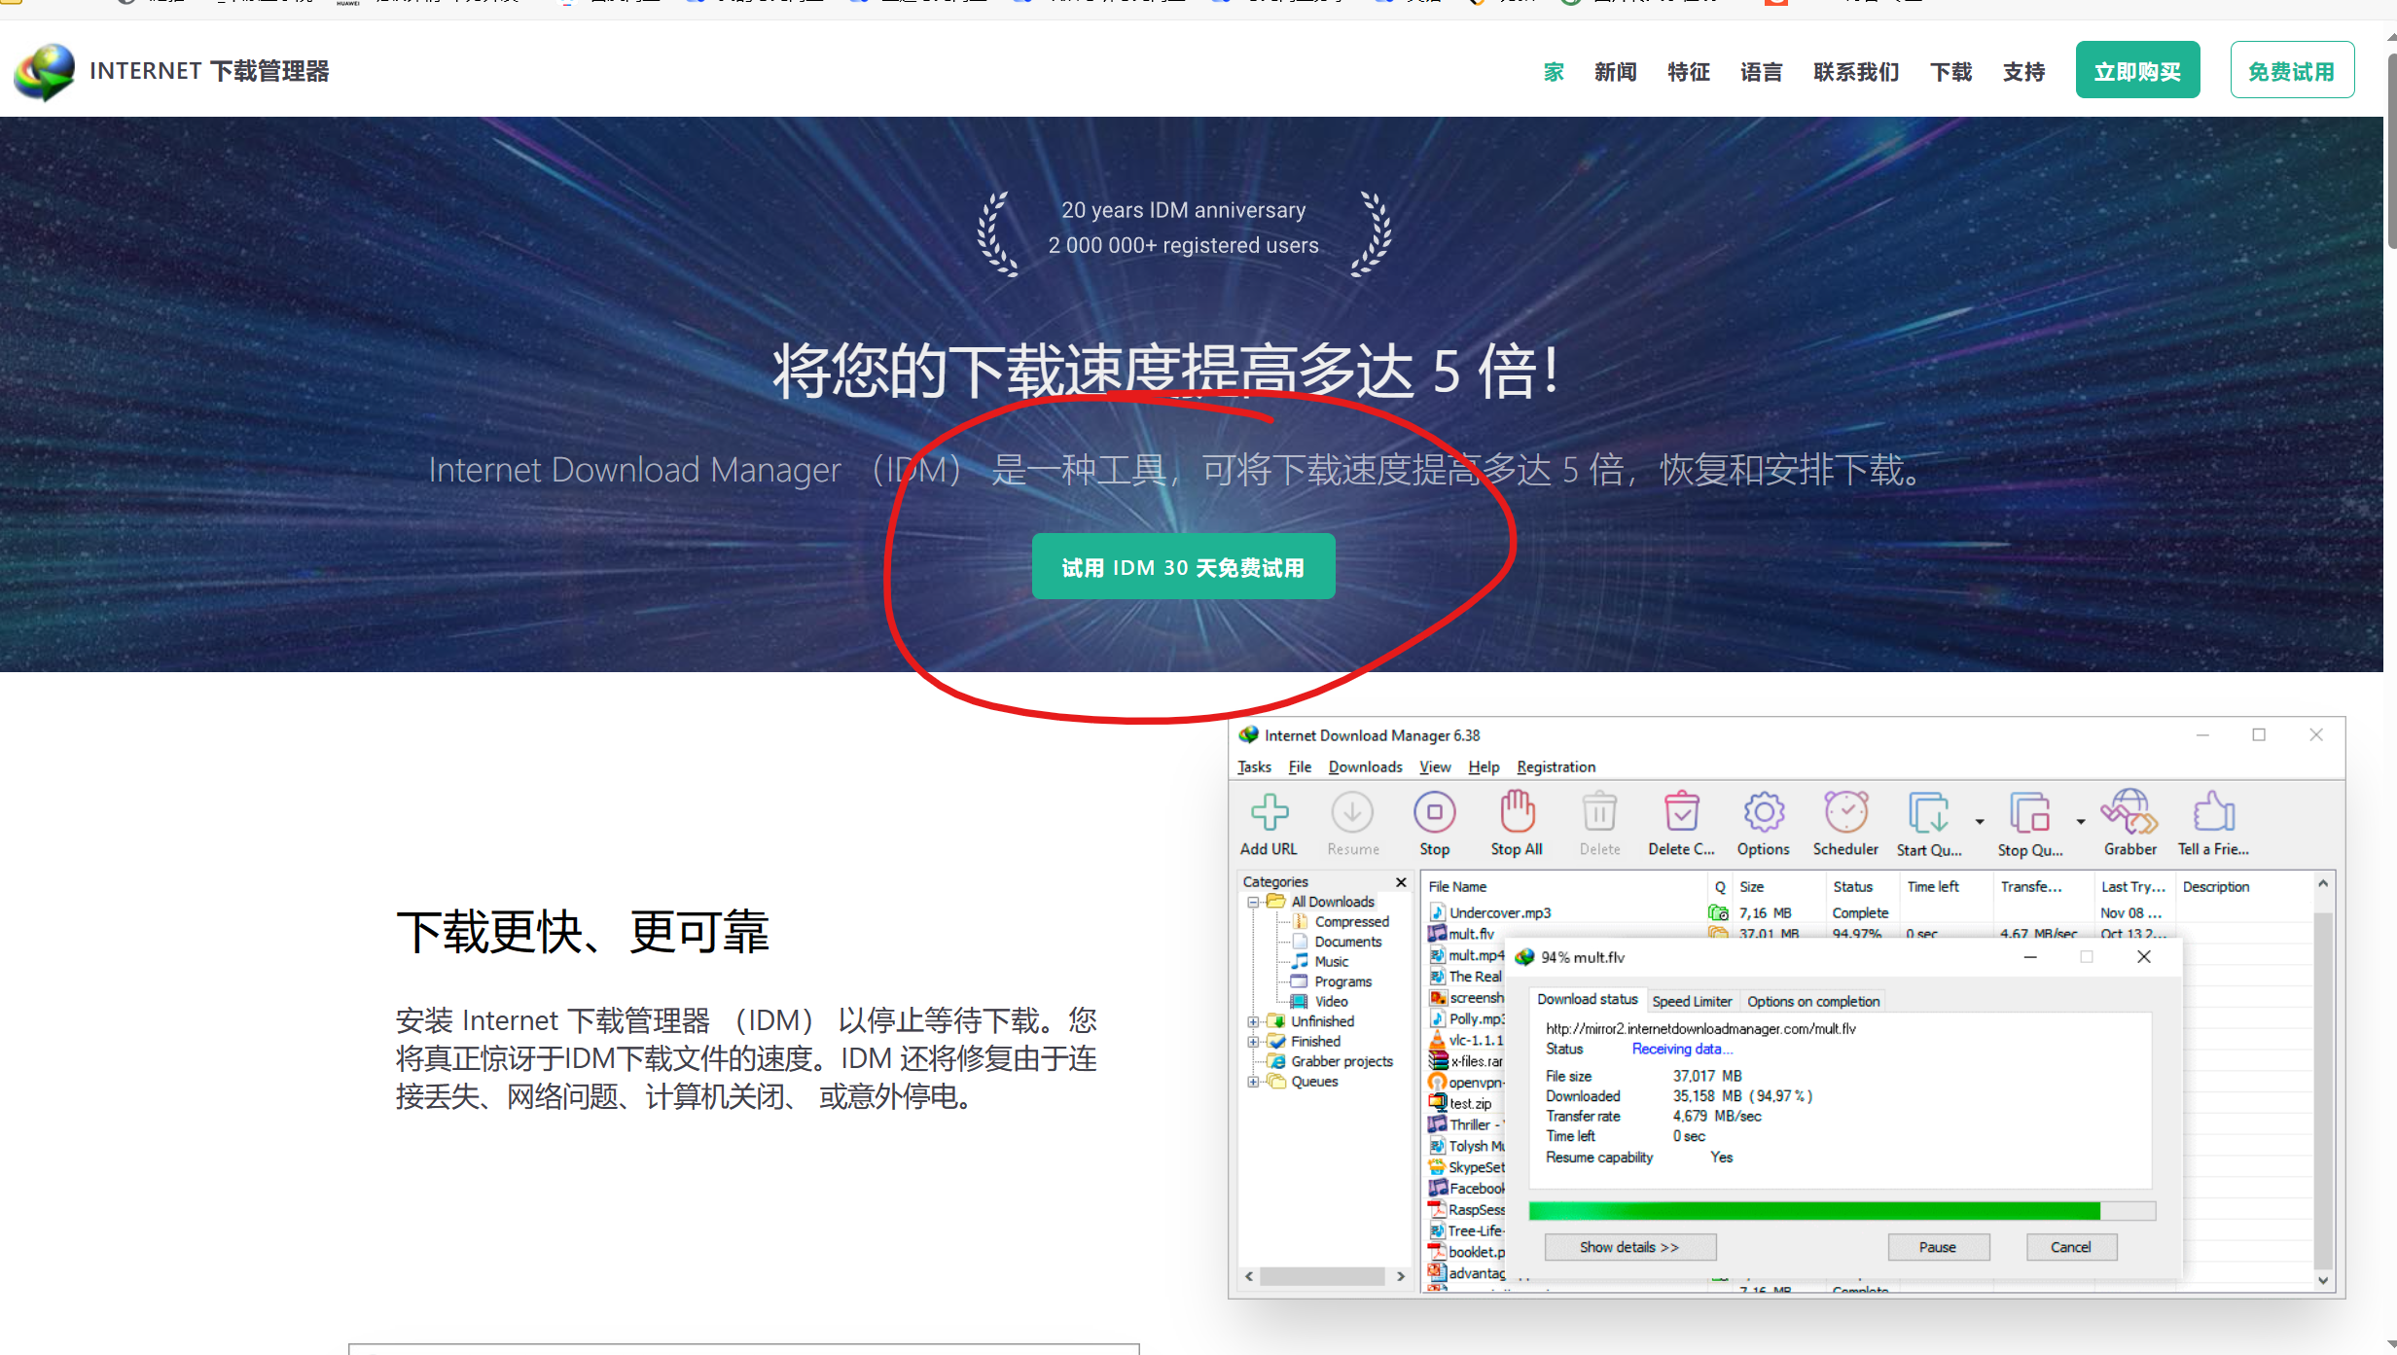This screenshot has width=2397, height=1355.
Task: Open the Downloads menu in IDM
Action: coord(1365,767)
